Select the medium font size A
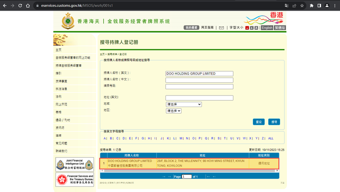 coord(252,28)
